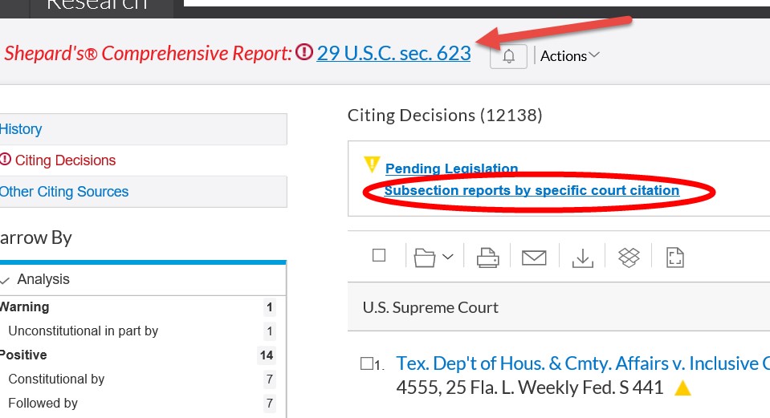
Task: Click the alert bell icon
Action: click(508, 56)
